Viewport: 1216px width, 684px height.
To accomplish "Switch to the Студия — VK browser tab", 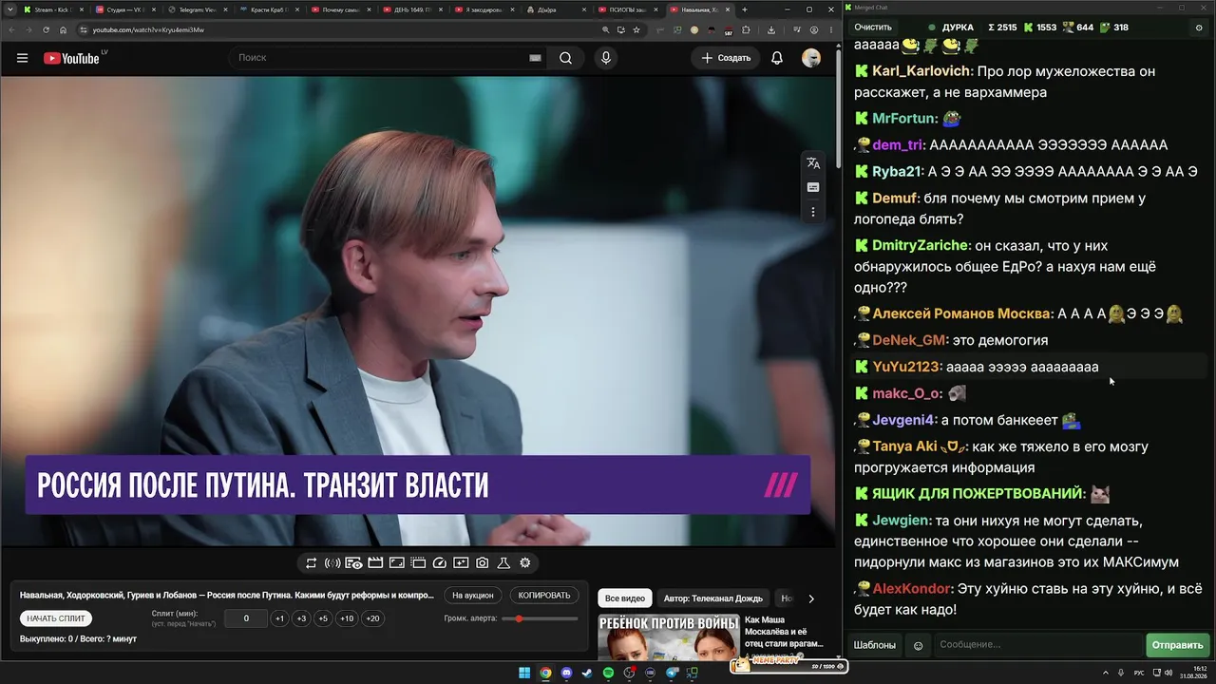I will [123, 9].
